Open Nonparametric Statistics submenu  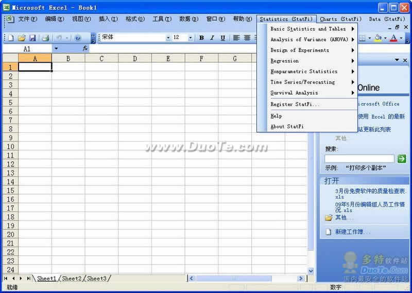312,72
